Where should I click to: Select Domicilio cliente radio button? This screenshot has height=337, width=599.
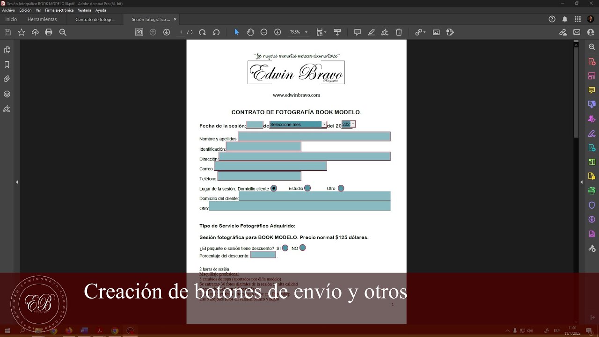pyautogui.click(x=274, y=188)
